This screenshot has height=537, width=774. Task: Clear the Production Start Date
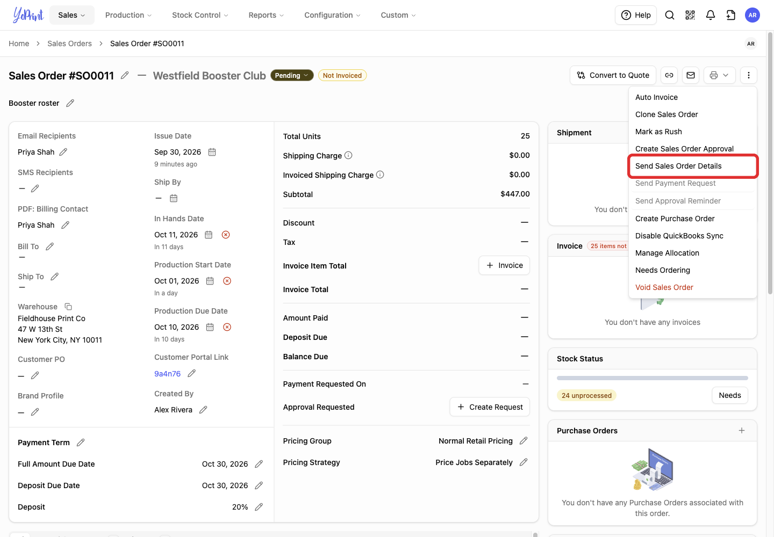227,281
